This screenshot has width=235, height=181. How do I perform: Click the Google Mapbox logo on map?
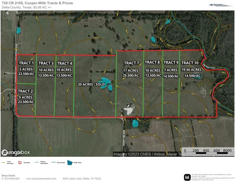click(x=16, y=152)
